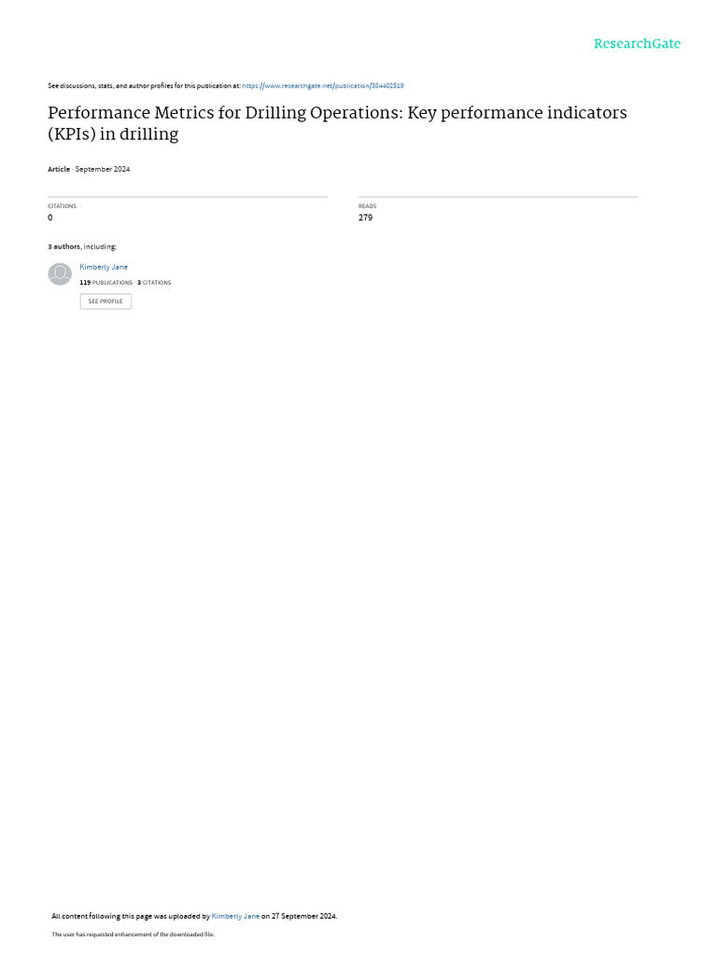717x956 pixels.
Task: Click the enhancement request footer note
Action: (133, 934)
